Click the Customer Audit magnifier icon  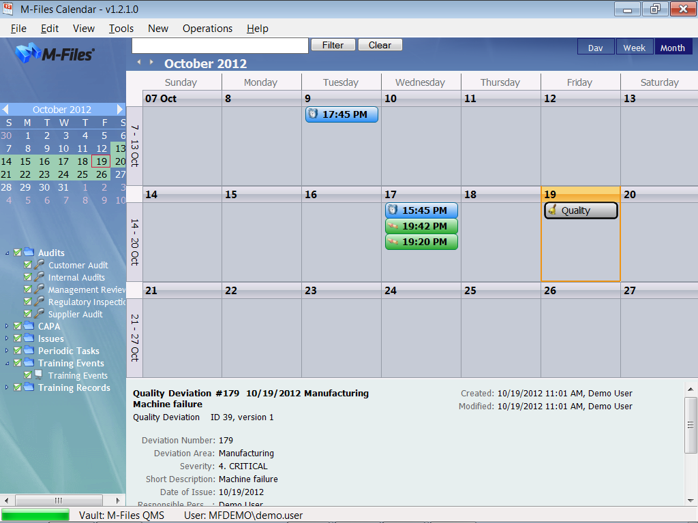pos(40,265)
